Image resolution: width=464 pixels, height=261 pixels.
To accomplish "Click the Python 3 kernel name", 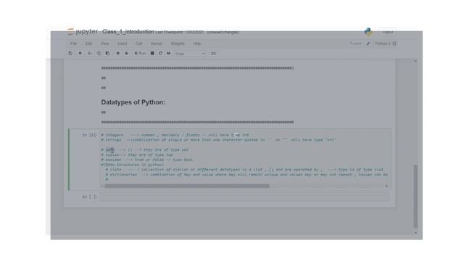I will tap(382, 43).
